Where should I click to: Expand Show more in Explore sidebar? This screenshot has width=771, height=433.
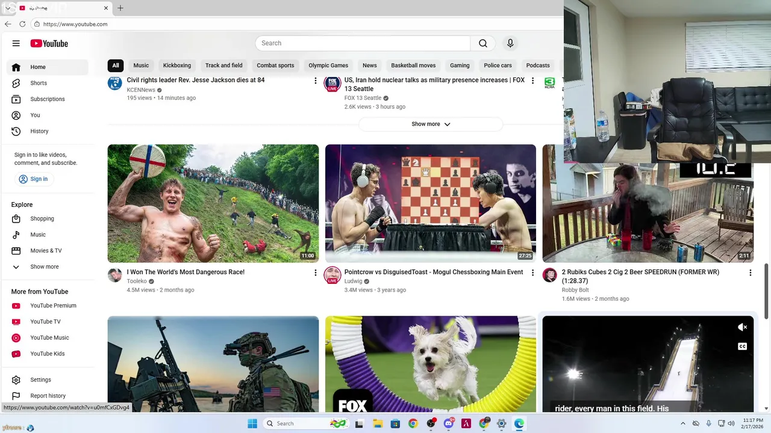point(48,266)
